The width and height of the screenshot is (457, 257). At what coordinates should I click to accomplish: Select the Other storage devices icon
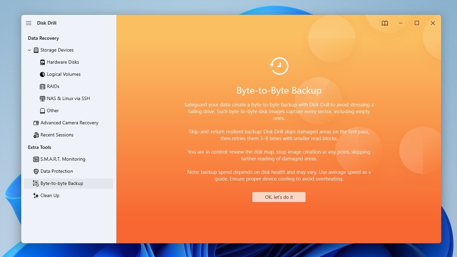(x=43, y=110)
